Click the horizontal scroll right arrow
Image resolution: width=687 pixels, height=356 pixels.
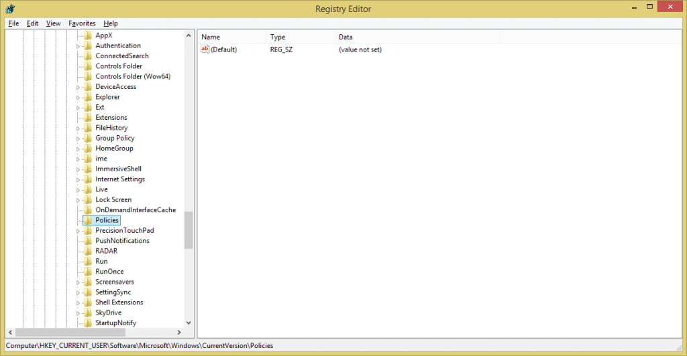178,333
